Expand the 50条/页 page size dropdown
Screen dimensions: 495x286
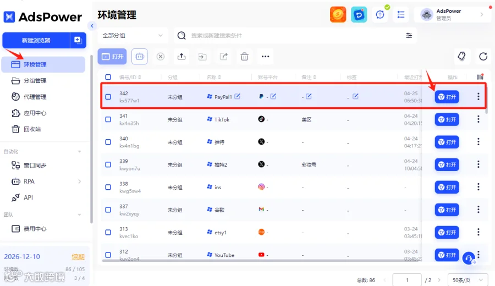pos(468,280)
